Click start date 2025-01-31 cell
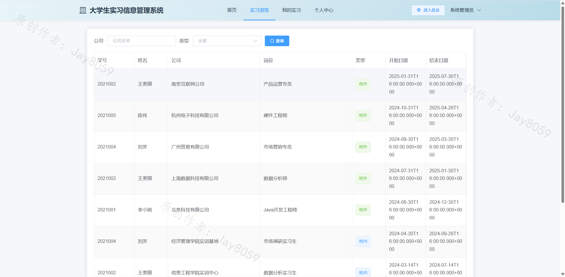The height and width of the screenshot is (277, 565). point(406,84)
